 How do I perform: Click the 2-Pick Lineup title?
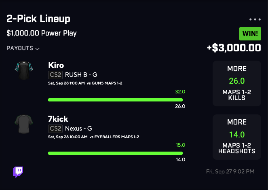(x=38, y=19)
